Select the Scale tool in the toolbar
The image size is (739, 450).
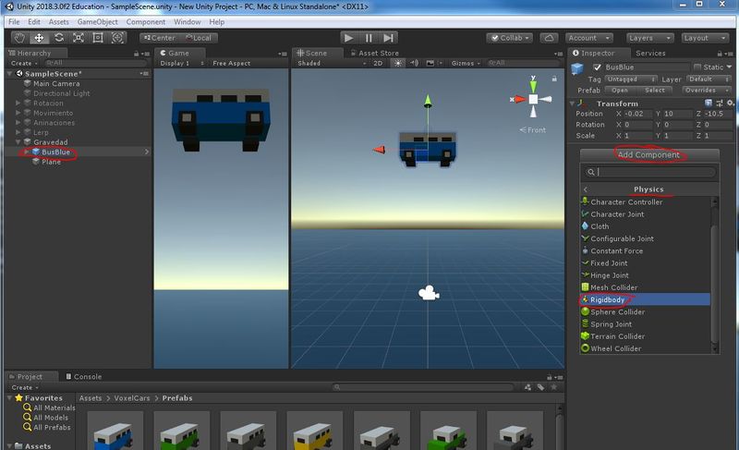(79, 38)
